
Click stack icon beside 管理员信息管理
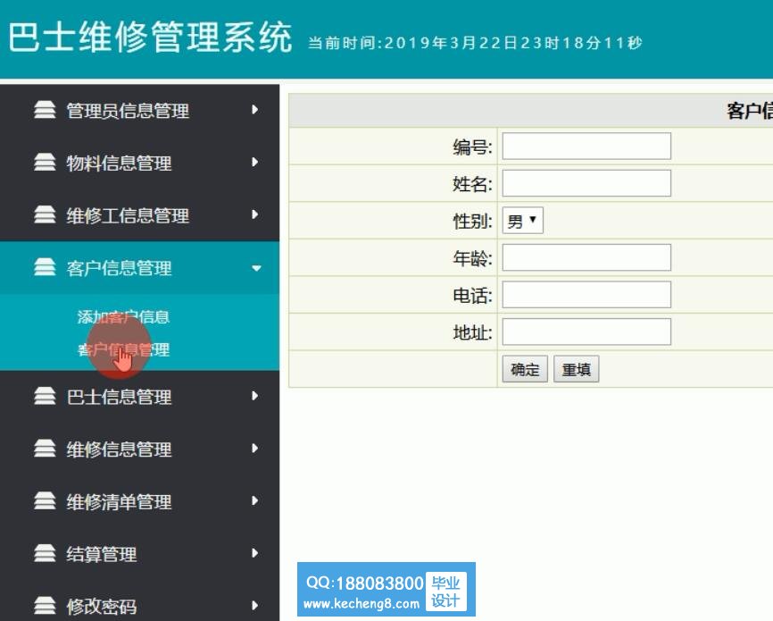click(x=45, y=110)
